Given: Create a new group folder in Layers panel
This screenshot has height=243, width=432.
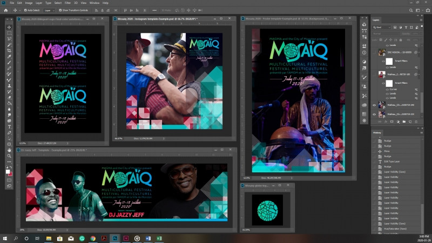Looking at the screenshot, I should coord(404,122).
